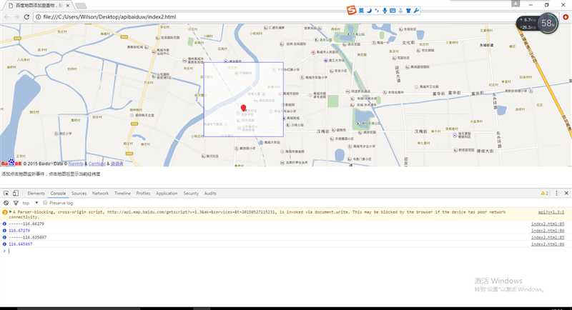572x310 pixels.
Task: Click the red map marker pin
Action: click(x=243, y=108)
